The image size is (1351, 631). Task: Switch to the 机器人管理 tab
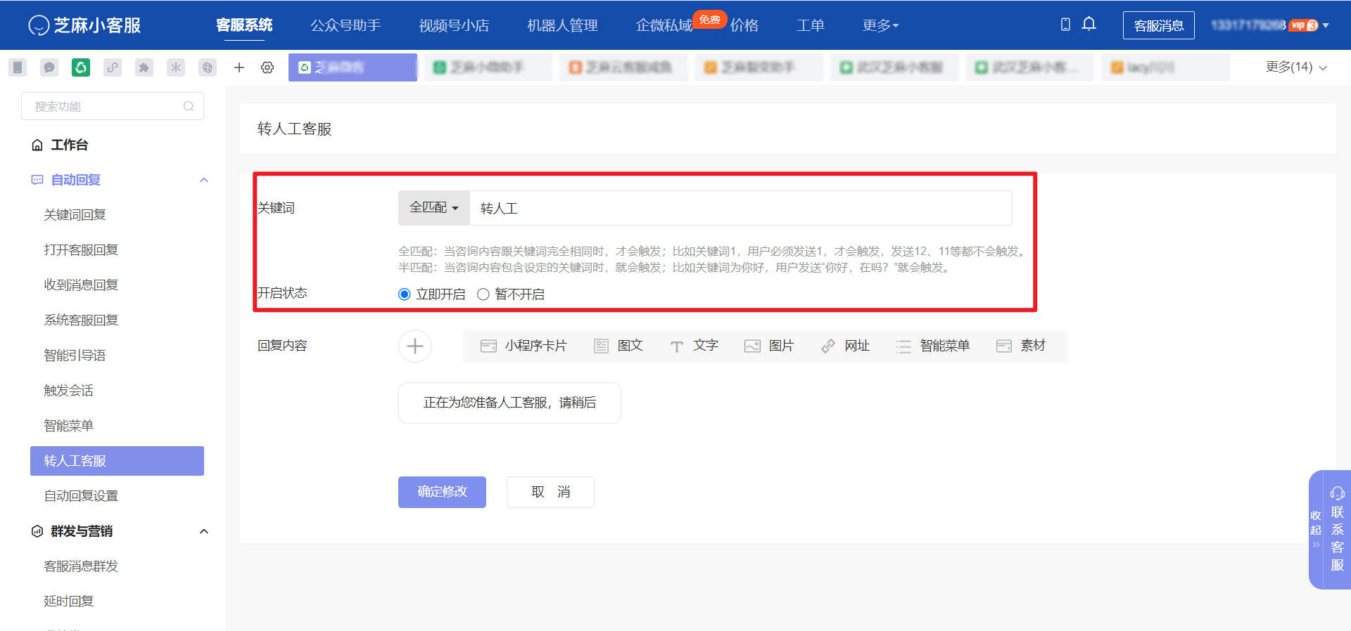[x=562, y=25]
